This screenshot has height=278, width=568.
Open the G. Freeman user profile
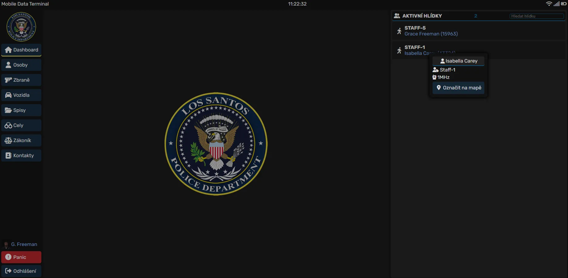(24, 244)
